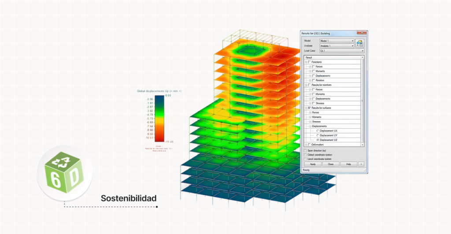Click the arrow button next to Help
Image resolution: width=451 pixels, height=234 pixels.
361,164
